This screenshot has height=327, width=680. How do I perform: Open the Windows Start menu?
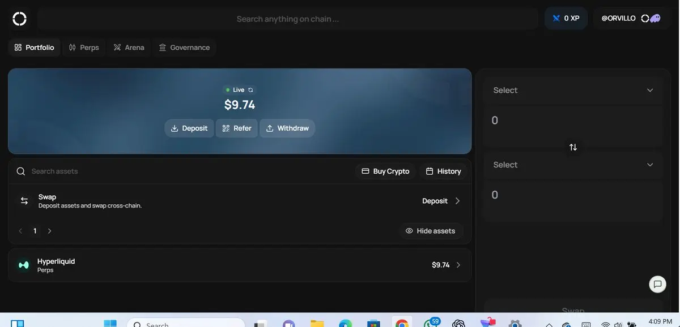(x=110, y=324)
